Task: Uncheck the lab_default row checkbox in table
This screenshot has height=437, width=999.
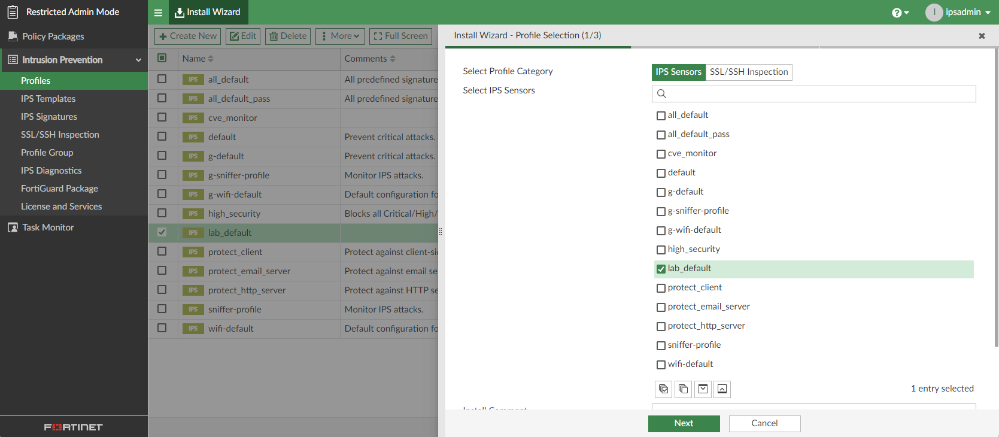Action: (162, 232)
